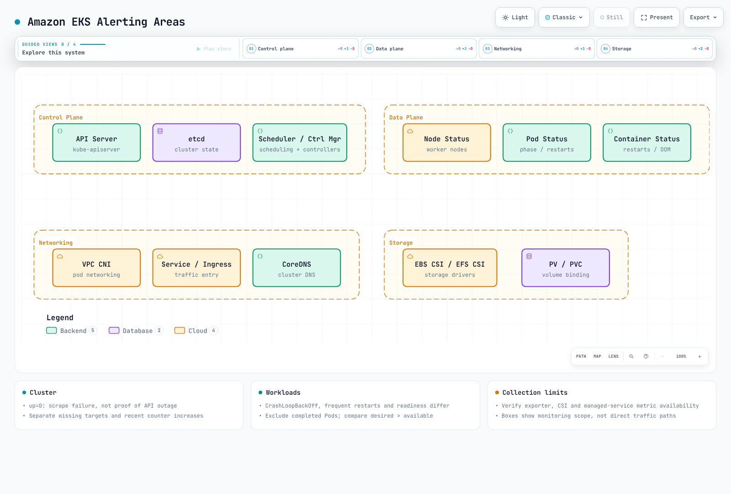Screen dimensions: 731x494
Task: Reset zoom via 100% label
Action: click(x=681, y=356)
